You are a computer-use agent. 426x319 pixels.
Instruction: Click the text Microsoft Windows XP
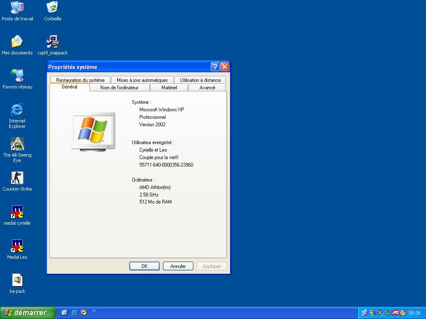tap(162, 110)
